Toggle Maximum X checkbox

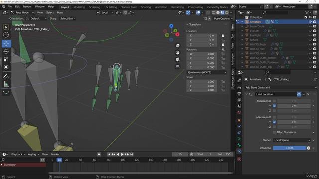(x=274, y=117)
